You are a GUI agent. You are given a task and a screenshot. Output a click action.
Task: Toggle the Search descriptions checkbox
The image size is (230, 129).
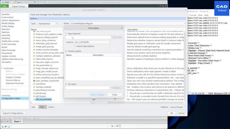click(75, 46)
